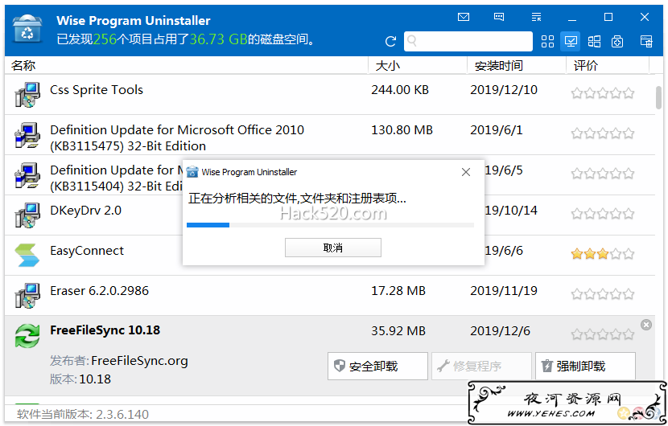Rate DKeyDrv 2.0 using its stars
Image resolution: width=668 pixels, height=426 pixels.
(x=602, y=214)
